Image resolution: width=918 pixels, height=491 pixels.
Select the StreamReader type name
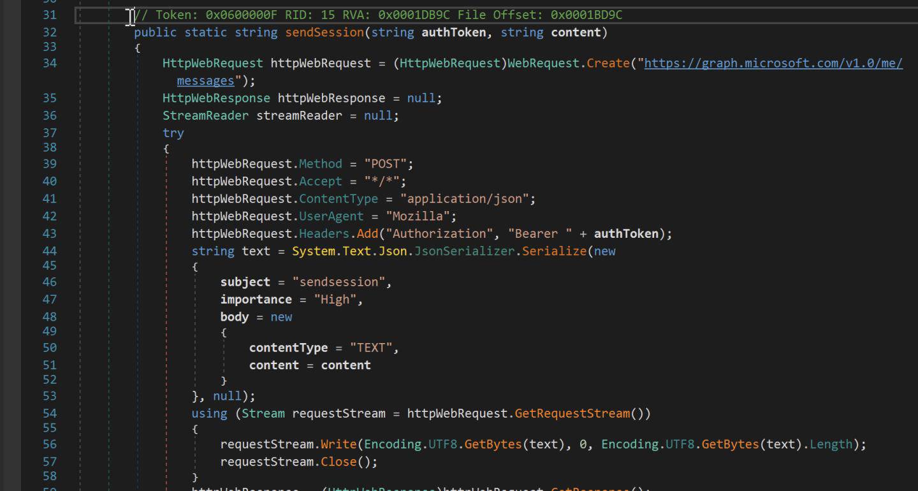[205, 115]
